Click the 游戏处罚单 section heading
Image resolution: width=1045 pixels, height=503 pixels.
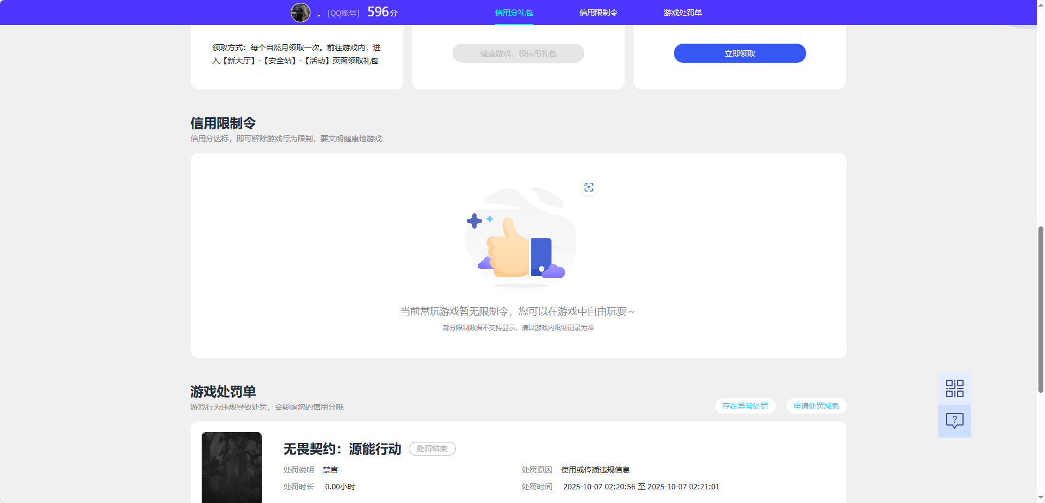click(223, 392)
